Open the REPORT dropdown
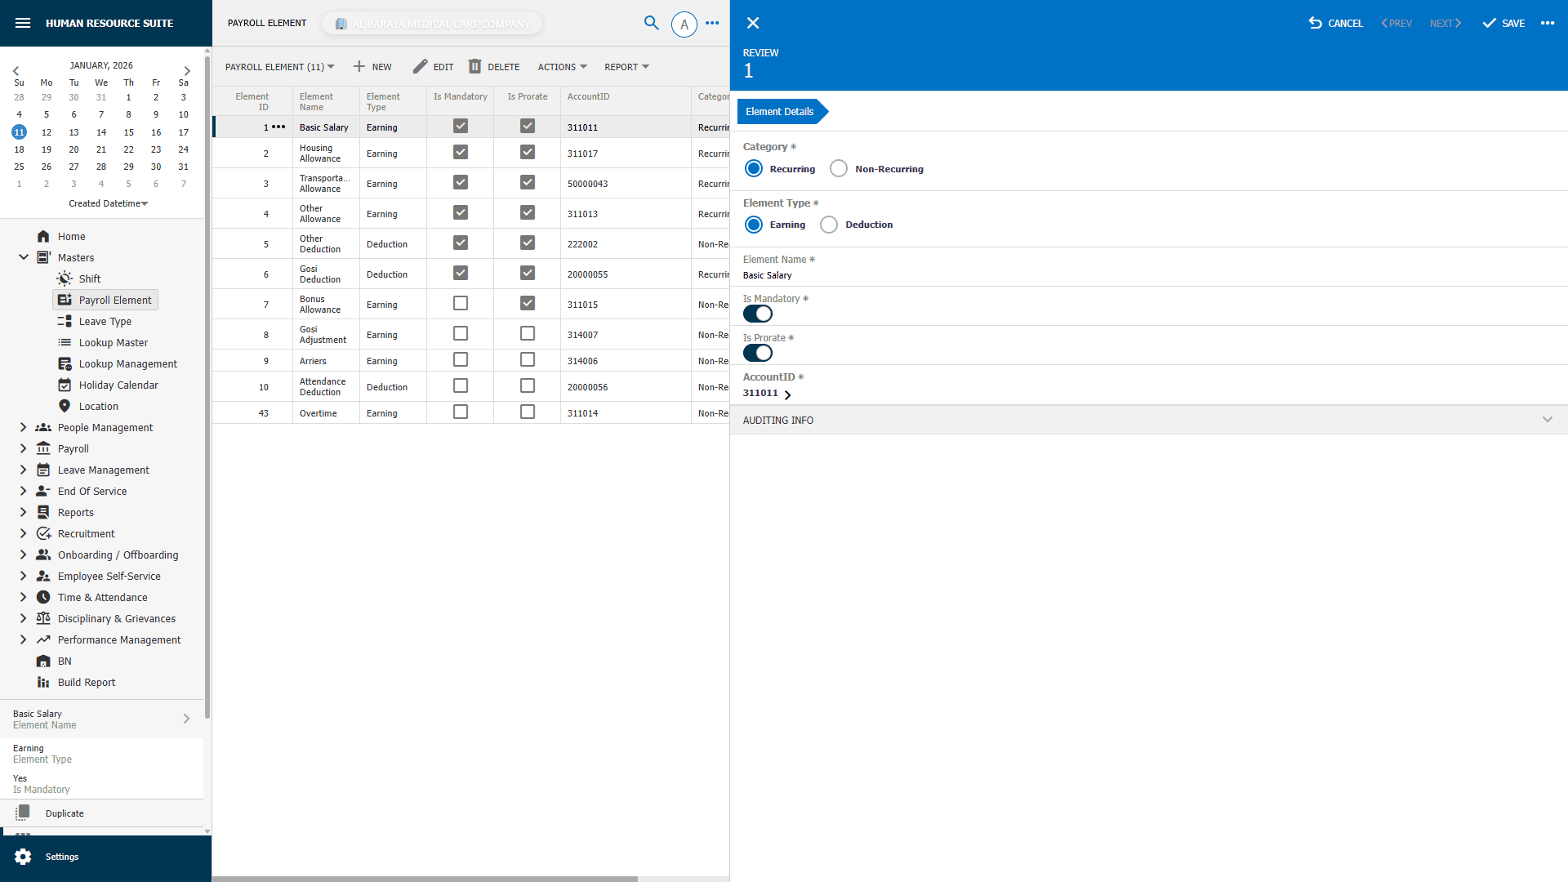The width and height of the screenshot is (1568, 882). [x=626, y=66]
